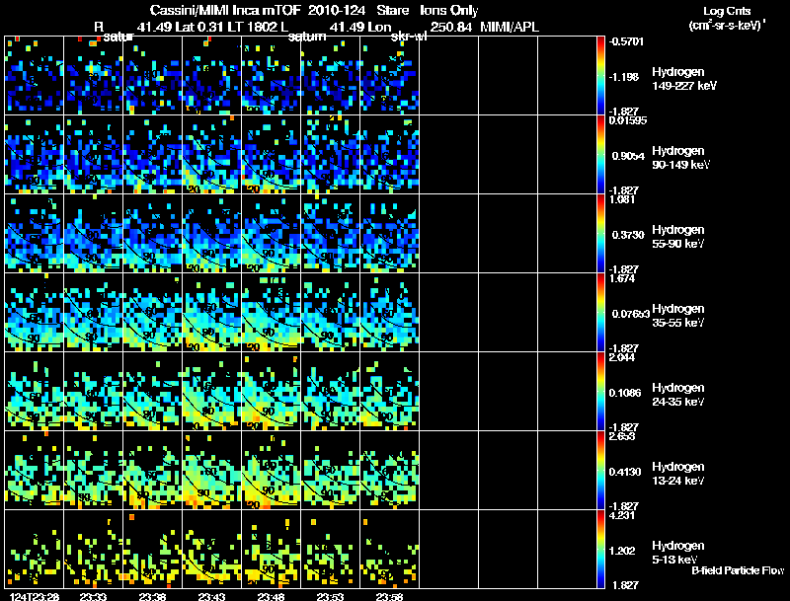Click the 'MIMI/APL' header text

pos(510,27)
